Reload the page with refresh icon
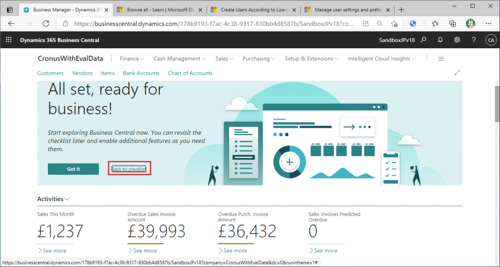The height and width of the screenshot is (267, 500). 46,23
